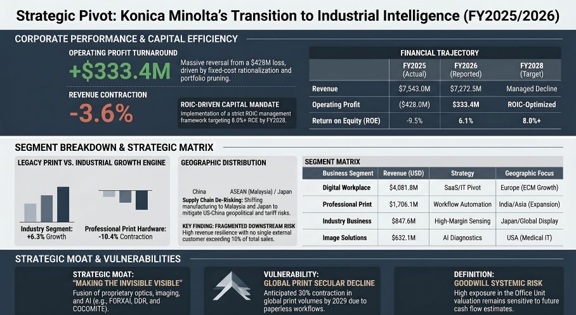This screenshot has height=315, width=576.
Task: Click the 'FY2028 (Target)' column header
Action: click(532, 70)
